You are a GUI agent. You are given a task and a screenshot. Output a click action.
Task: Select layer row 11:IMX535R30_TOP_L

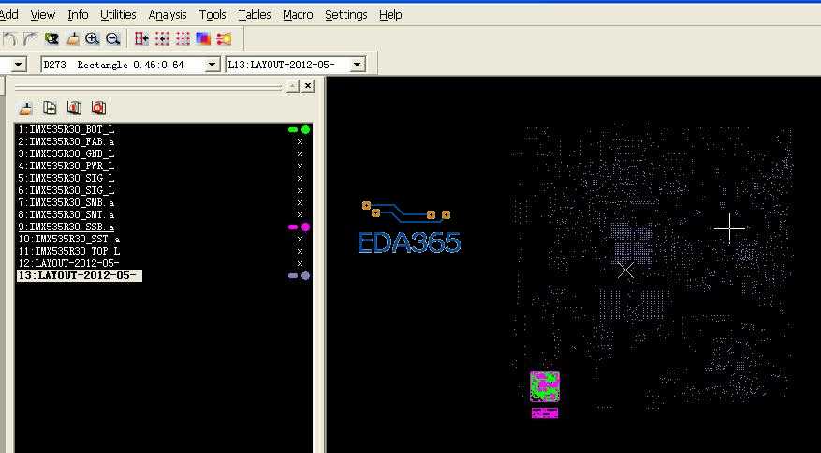point(69,252)
